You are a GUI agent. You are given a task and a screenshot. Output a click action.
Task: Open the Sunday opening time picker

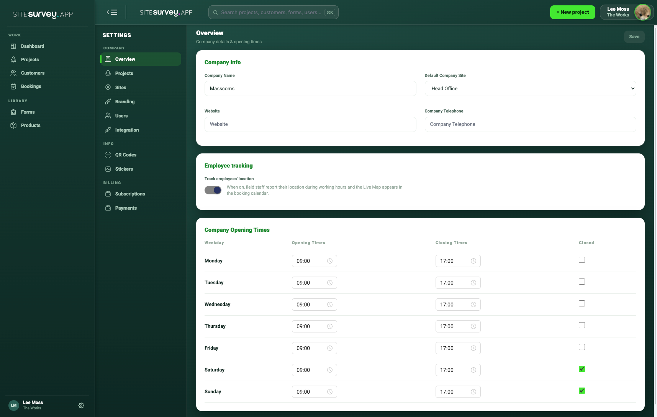(x=314, y=392)
